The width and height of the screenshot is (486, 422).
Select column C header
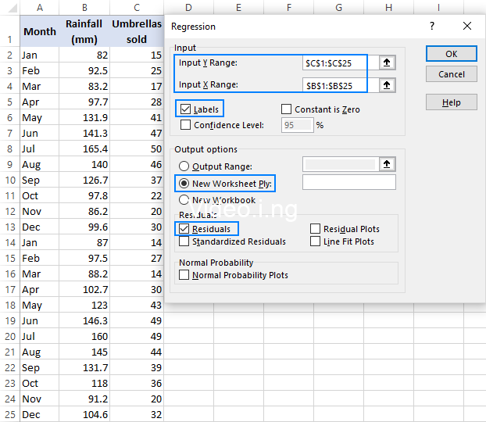click(137, 8)
